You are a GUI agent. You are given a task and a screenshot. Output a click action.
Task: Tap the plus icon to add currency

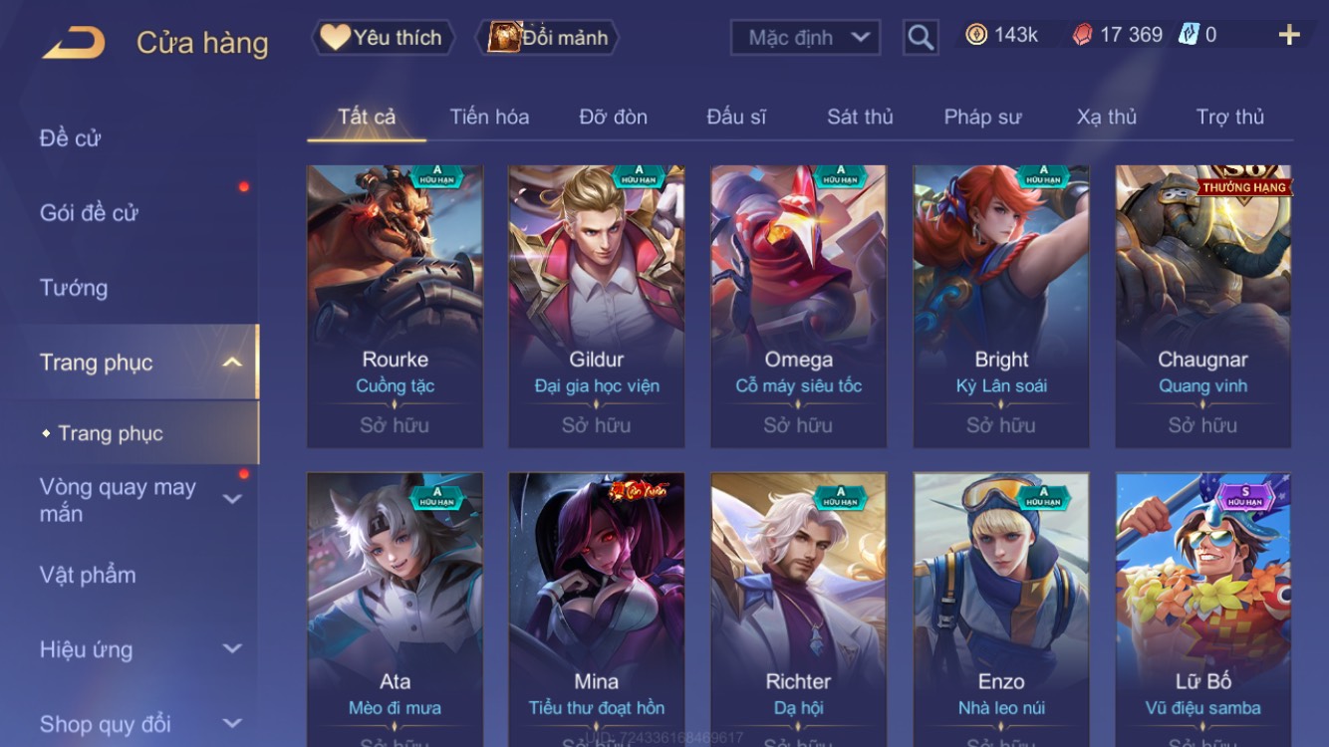[x=1289, y=35]
